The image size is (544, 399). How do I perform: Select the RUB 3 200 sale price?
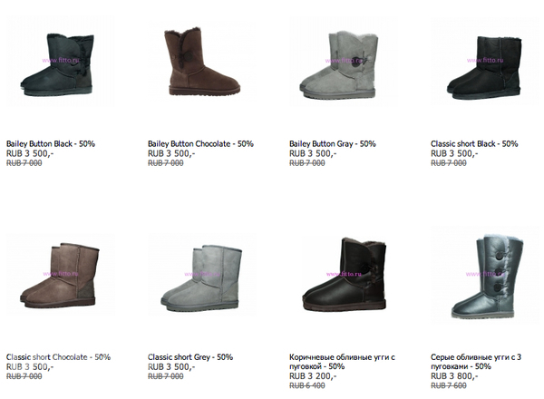tap(313, 376)
